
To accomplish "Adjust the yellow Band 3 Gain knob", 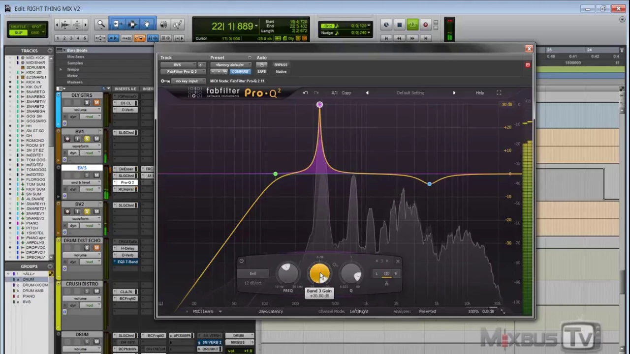I will tap(319, 273).
